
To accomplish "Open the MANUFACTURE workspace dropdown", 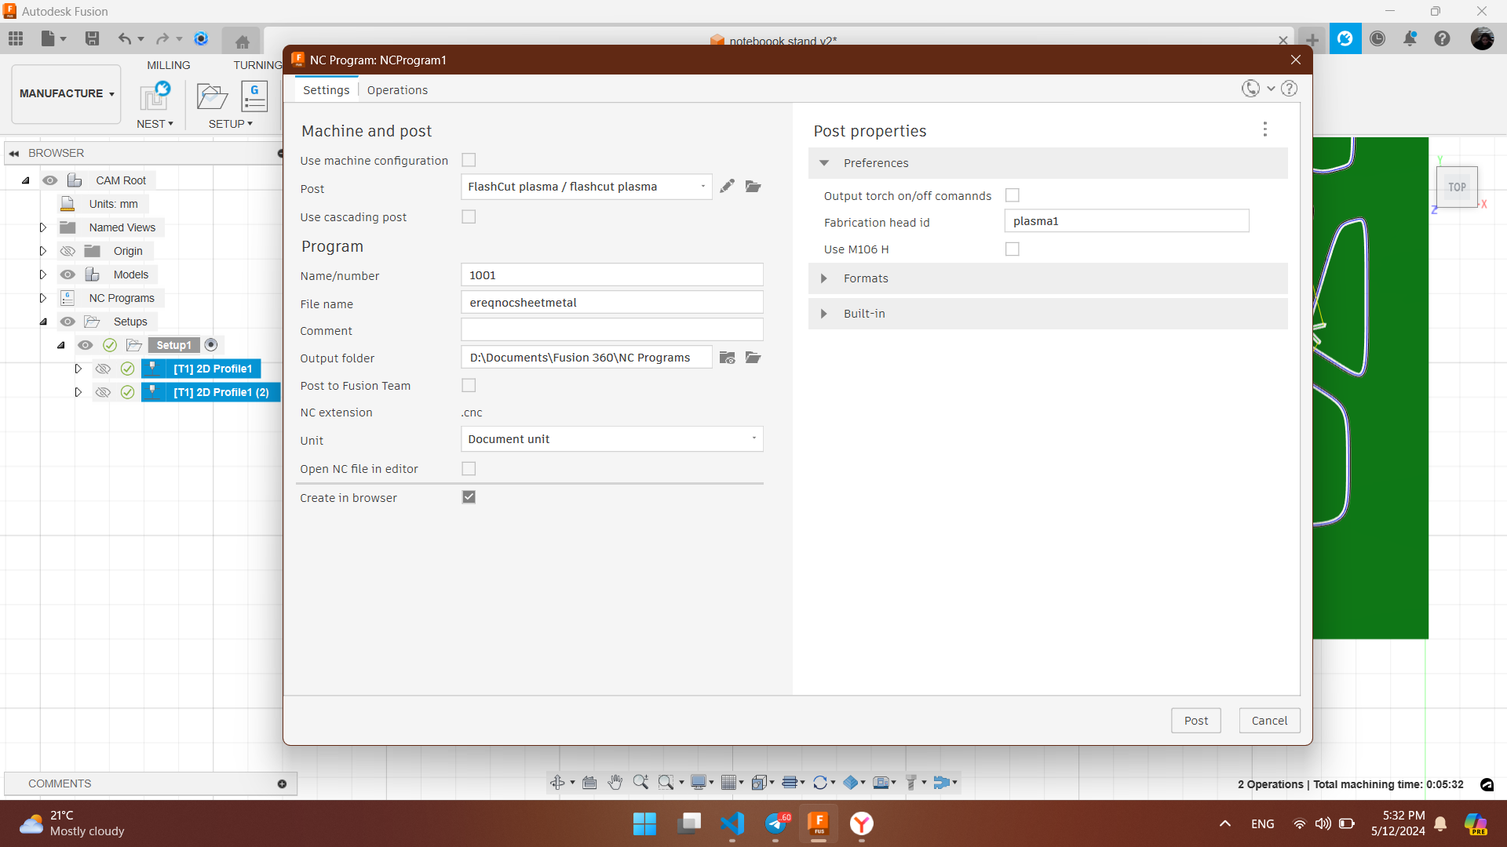I will pos(66,93).
